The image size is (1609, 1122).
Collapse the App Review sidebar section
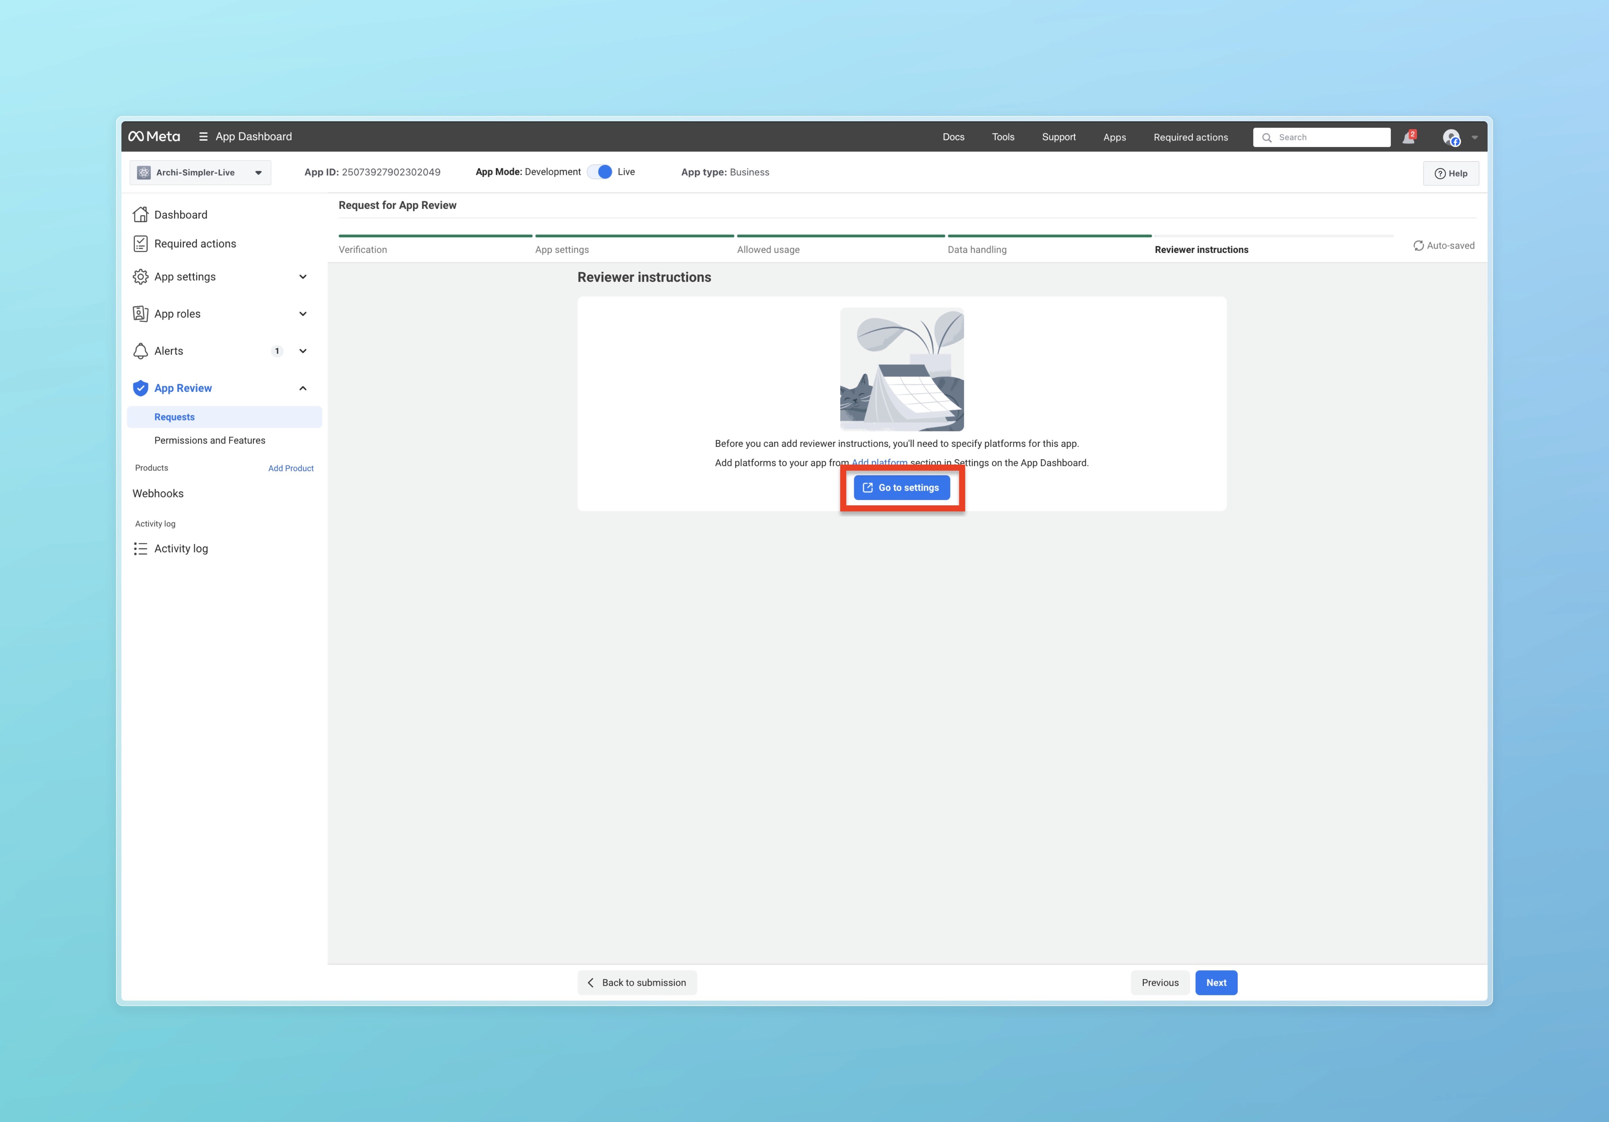pos(303,388)
